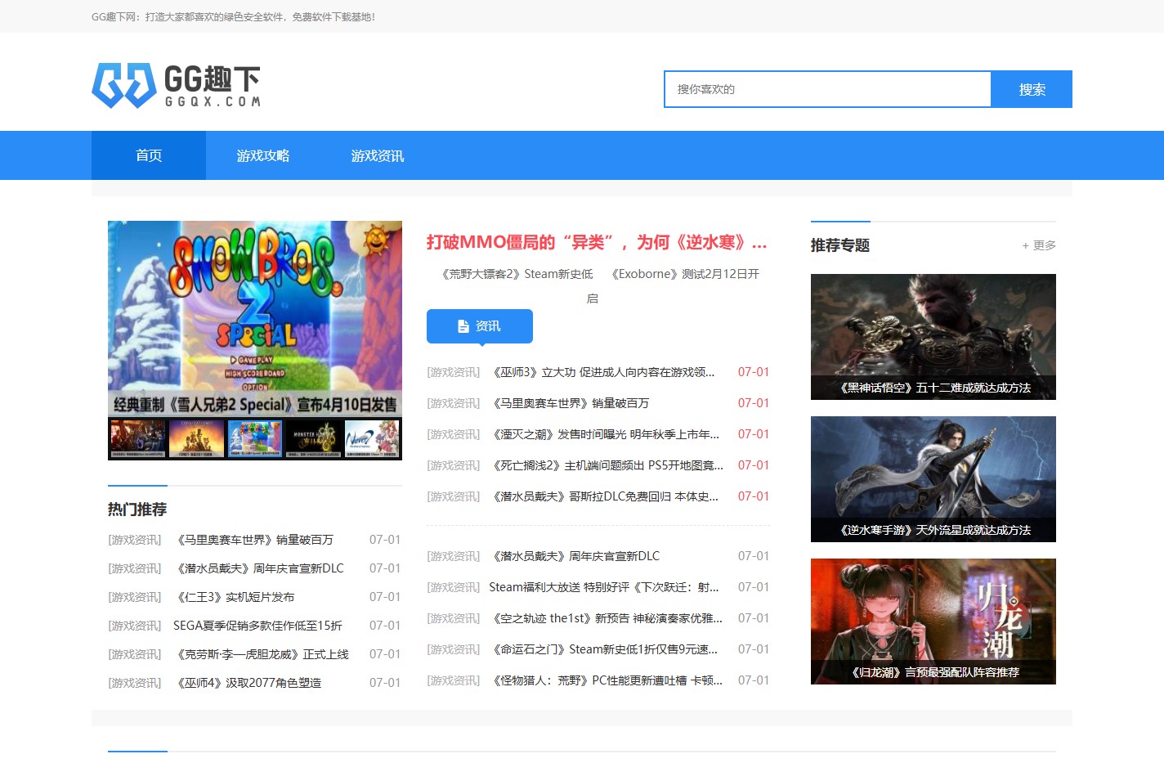Image resolution: width=1164 pixels, height=763 pixels.
Task: Focus the 搜你喜欢的 search input field
Action: (x=827, y=89)
